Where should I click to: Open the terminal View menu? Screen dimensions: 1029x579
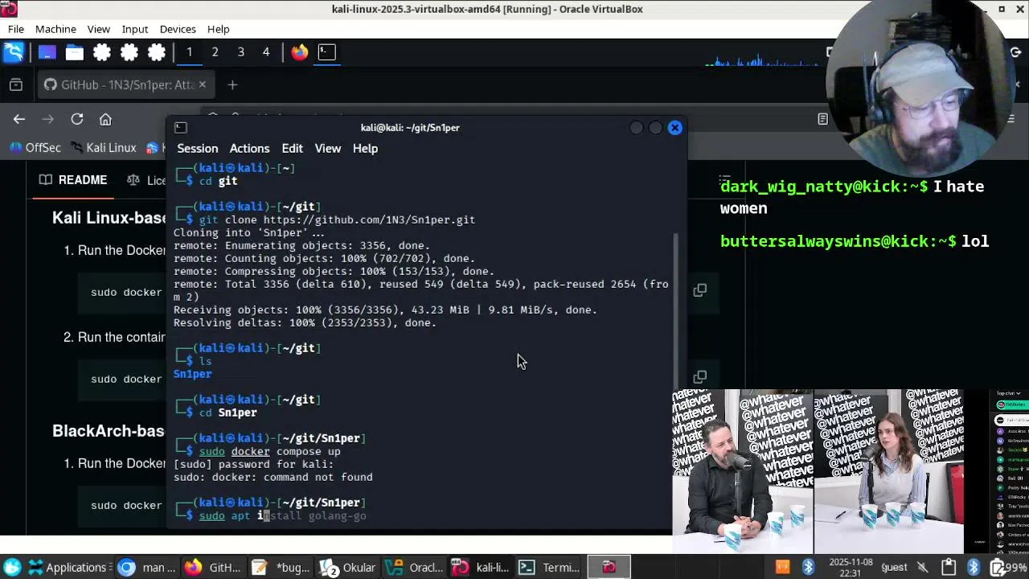pyautogui.click(x=327, y=149)
